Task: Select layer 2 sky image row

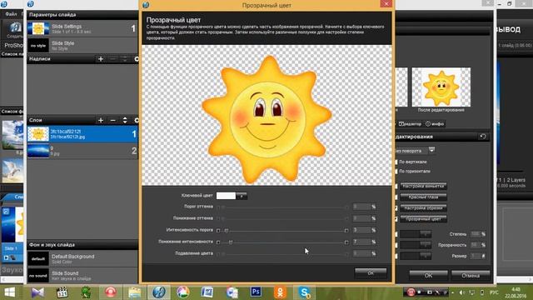Action: [82, 151]
